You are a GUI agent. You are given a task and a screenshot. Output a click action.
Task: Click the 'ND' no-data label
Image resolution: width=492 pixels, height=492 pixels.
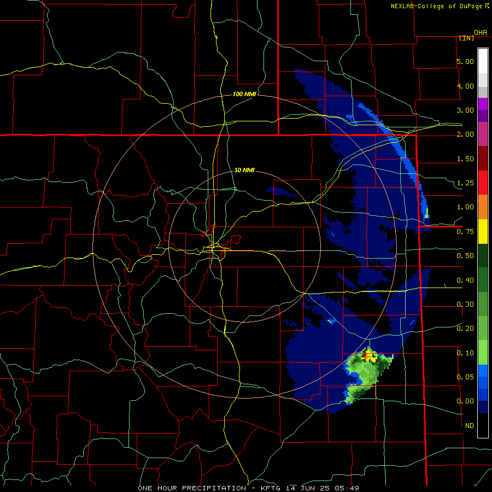470,426
